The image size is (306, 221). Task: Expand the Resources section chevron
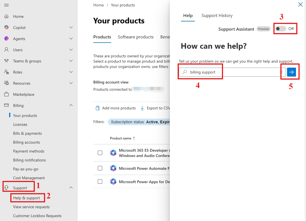tap(71, 83)
